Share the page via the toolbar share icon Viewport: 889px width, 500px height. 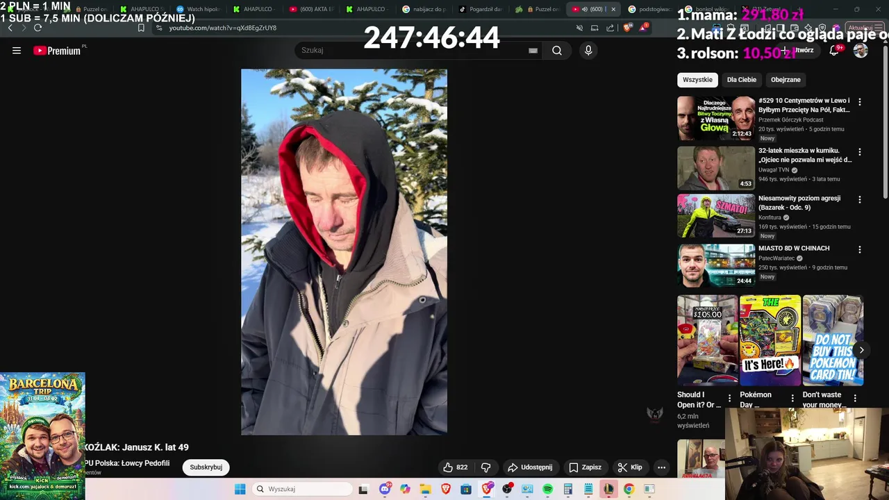610,28
